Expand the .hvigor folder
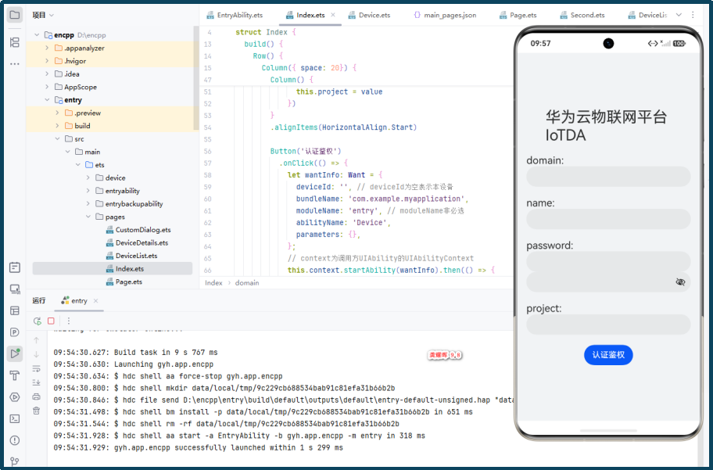The height and width of the screenshot is (470, 713). pos(47,60)
